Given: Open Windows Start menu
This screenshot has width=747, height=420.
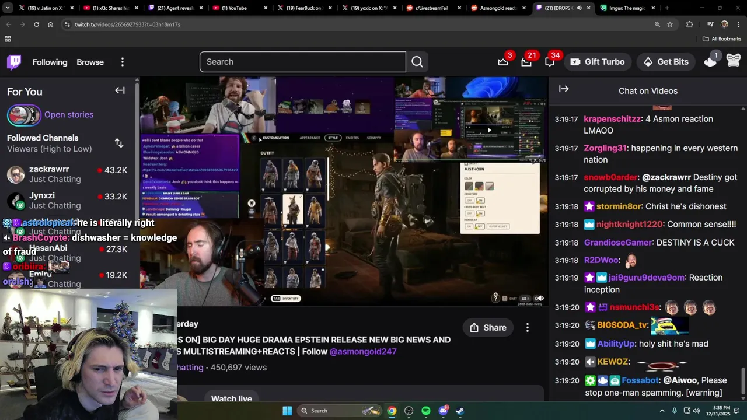Looking at the screenshot, I should point(287,411).
